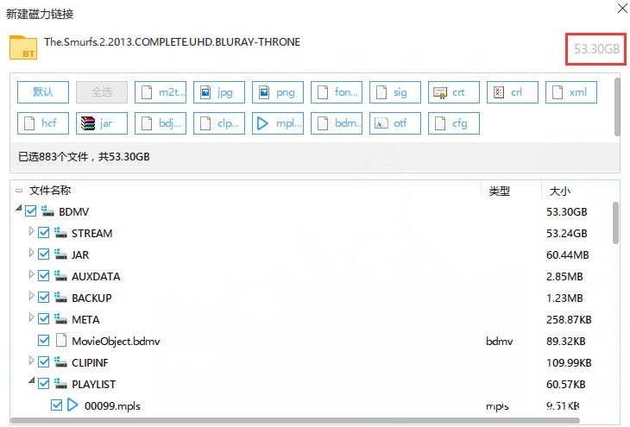Click the file list vertical scrollbar
Image resolution: width=630 pixels, height=427 pixels.
[x=616, y=223]
